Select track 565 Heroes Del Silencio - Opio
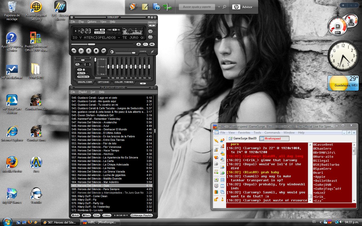Viewport: 362px width, 226px height. (112, 186)
